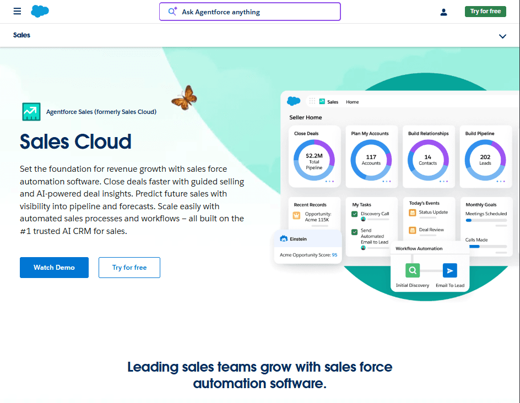Click the Build Relationships 14 Contacts ring
The height and width of the screenshot is (403, 520).
pyautogui.click(x=428, y=160)
